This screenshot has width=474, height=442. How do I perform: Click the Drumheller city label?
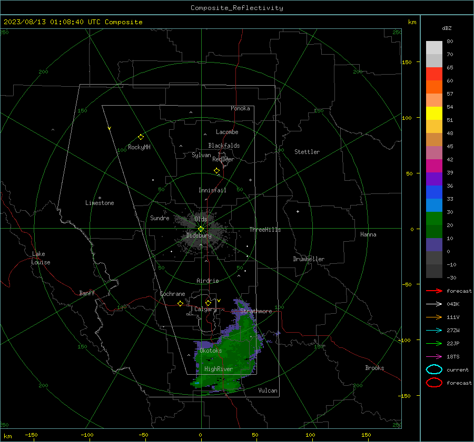(309, 259)
